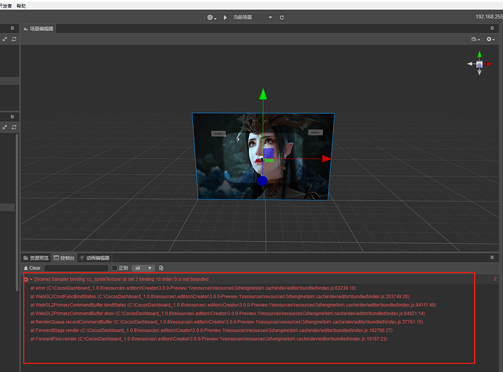Open the 帮助 (Help) menu
The image size is (503, 372).
point(21,6)
